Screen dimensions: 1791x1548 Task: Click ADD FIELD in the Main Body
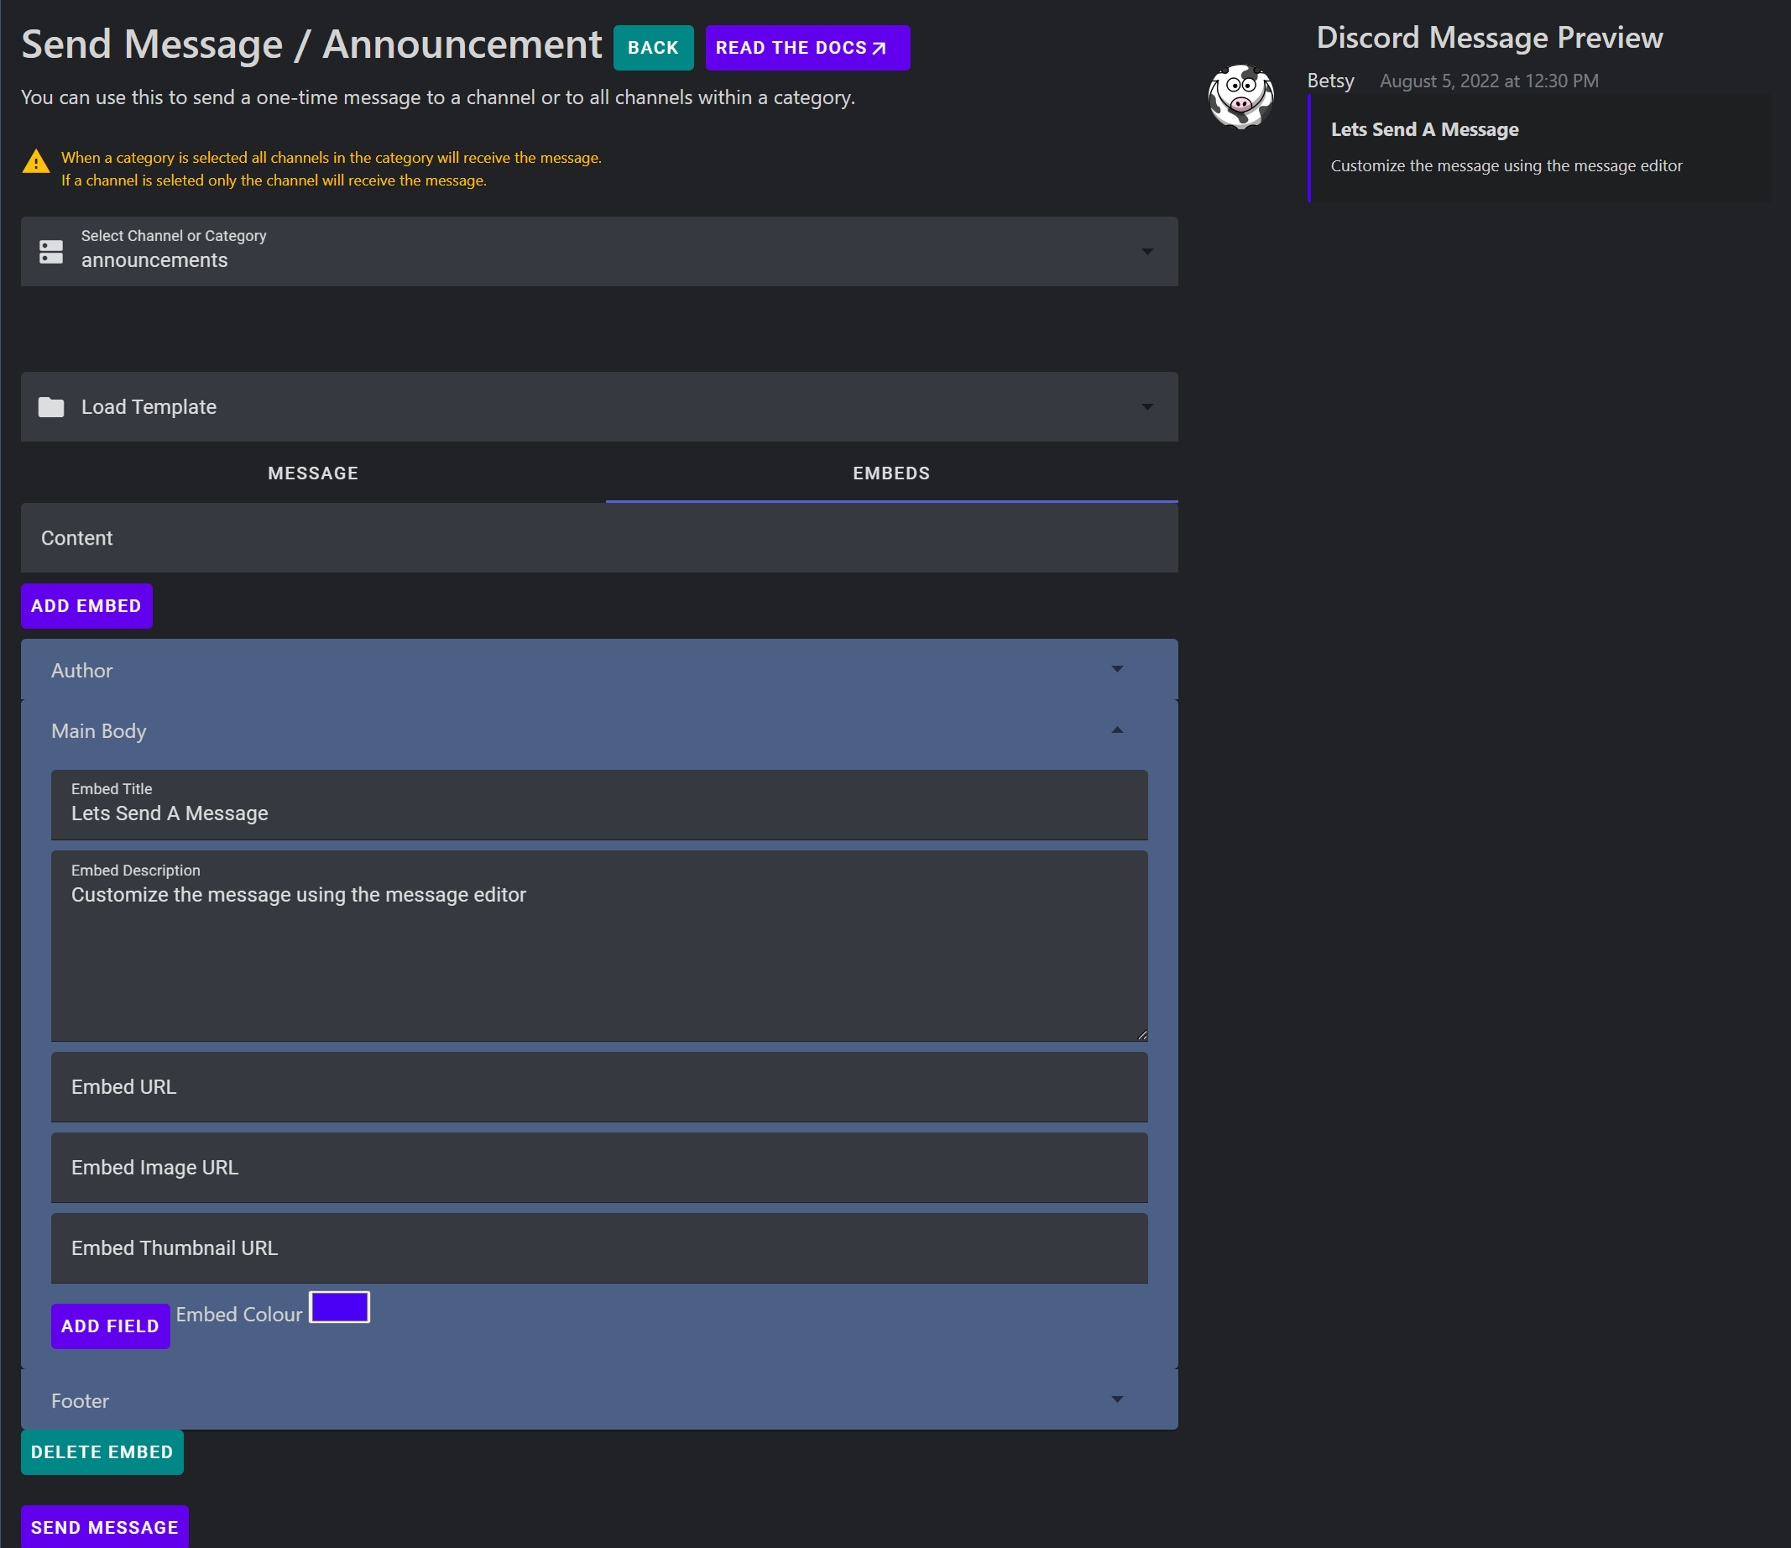pos(110,1326)
